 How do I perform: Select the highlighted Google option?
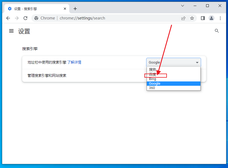(173, 84)
